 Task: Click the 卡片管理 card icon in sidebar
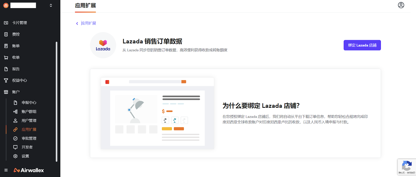coord(6,23)
